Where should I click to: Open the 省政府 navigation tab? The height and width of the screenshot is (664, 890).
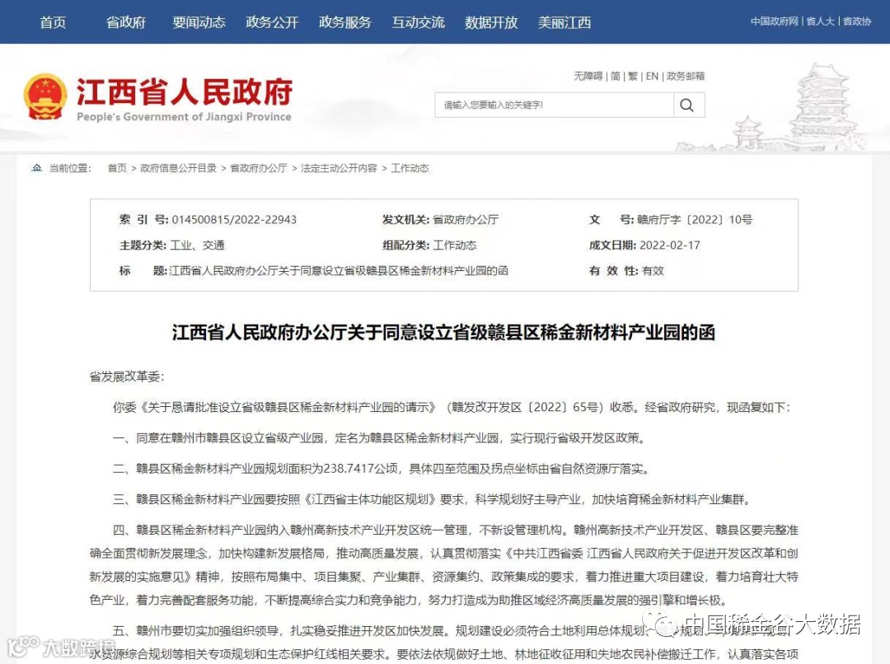click(126, 22)
